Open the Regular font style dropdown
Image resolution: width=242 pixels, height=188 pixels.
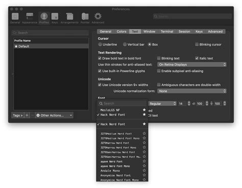[x=162, y=103]
